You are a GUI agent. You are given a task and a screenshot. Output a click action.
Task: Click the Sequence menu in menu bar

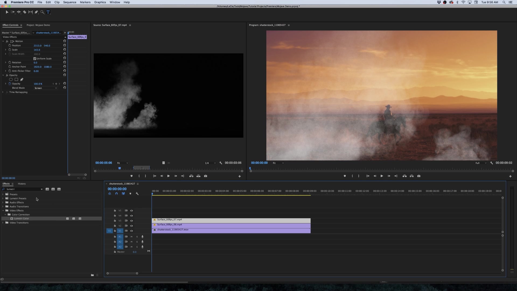(x=69, y=2)
